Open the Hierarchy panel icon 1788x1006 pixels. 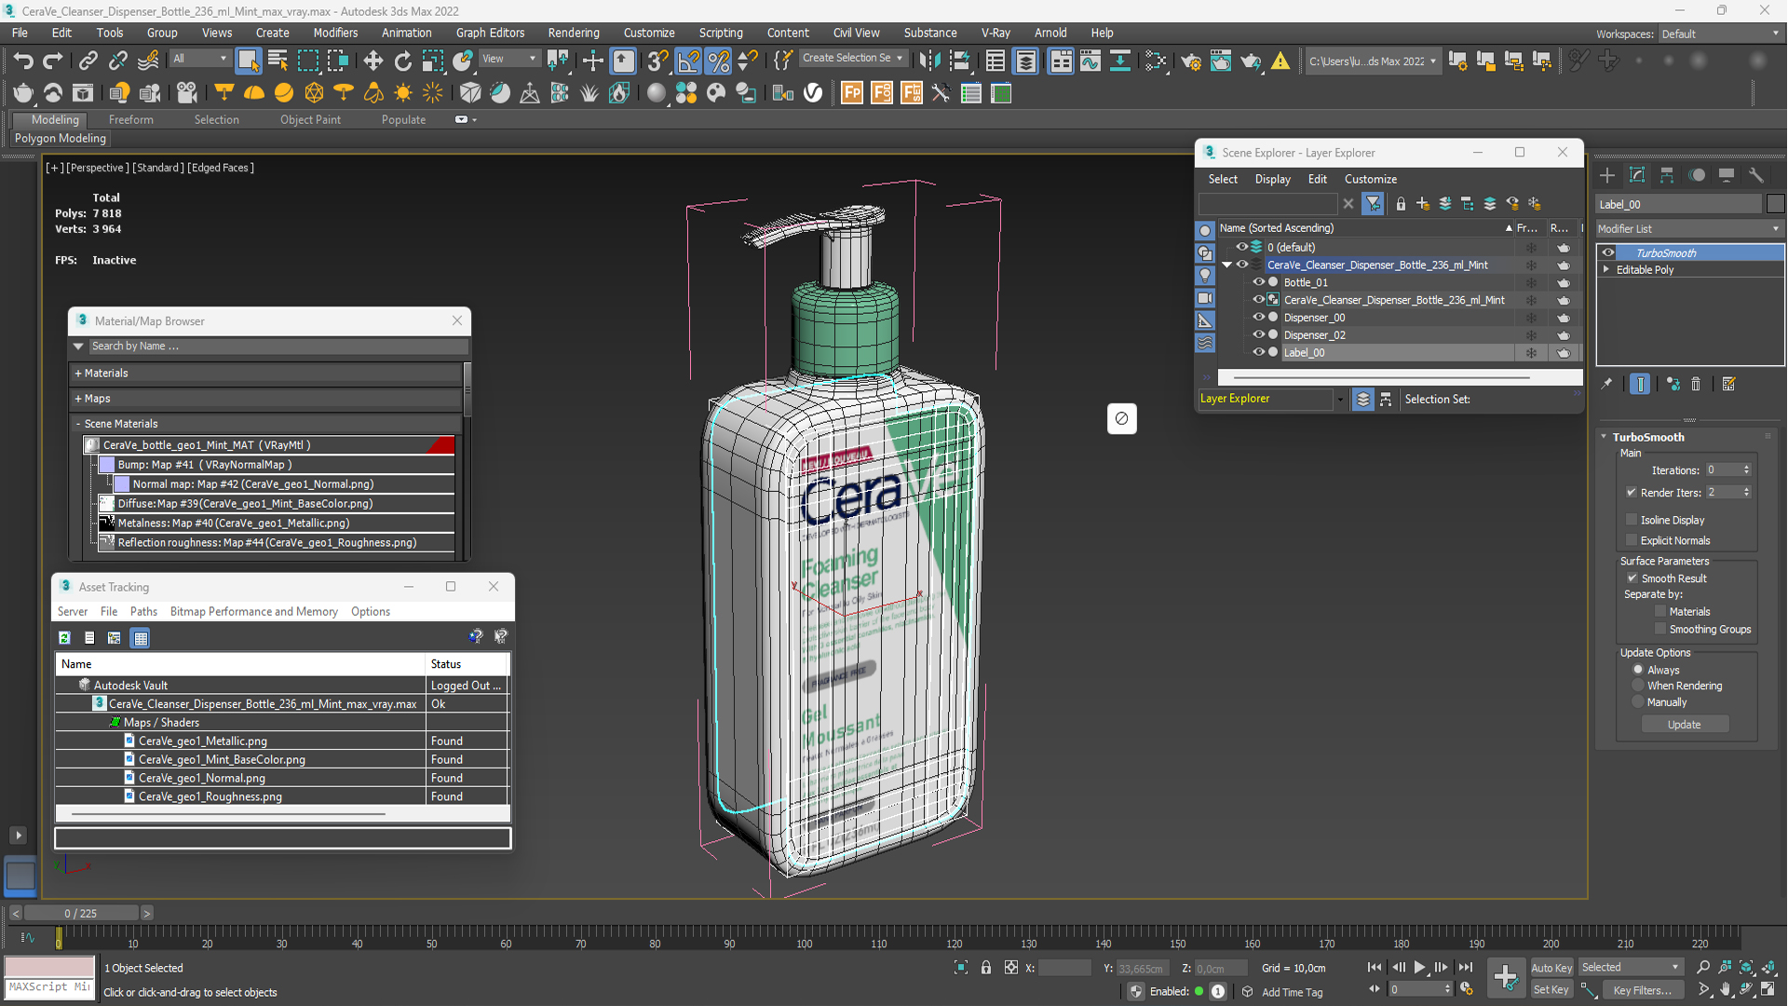tap(1667, 175)
